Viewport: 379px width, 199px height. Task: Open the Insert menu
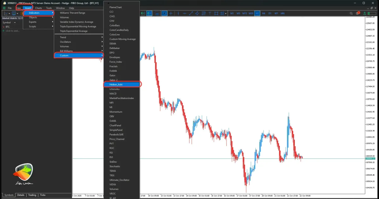coord(28,8)
